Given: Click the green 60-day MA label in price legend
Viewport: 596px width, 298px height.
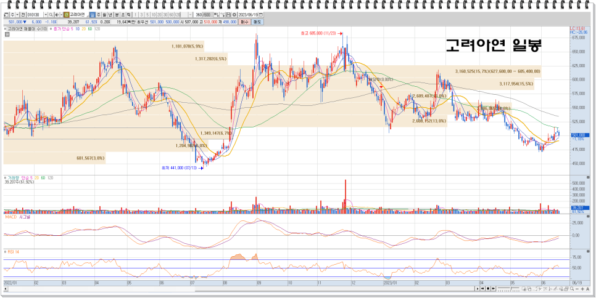Looking at the screenshot, I should [x=90, y=29].
